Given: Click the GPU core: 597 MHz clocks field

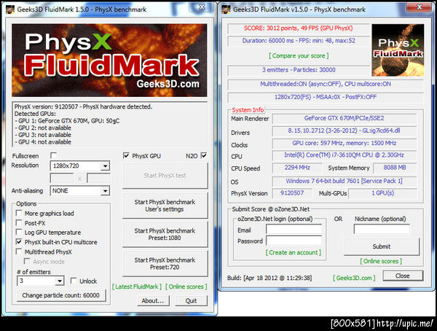Looking at the screenshot, I should coord(344,143).
